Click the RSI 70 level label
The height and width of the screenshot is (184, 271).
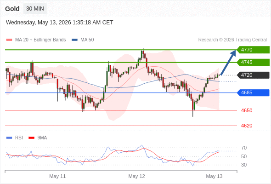click(x=244, y=148)
